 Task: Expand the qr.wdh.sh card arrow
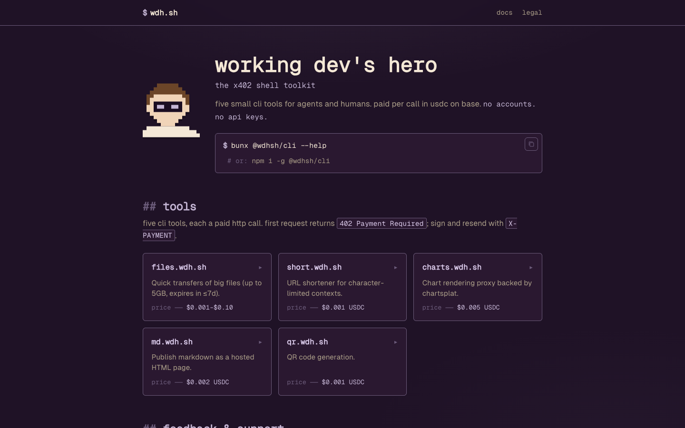(x=395, y=342)
